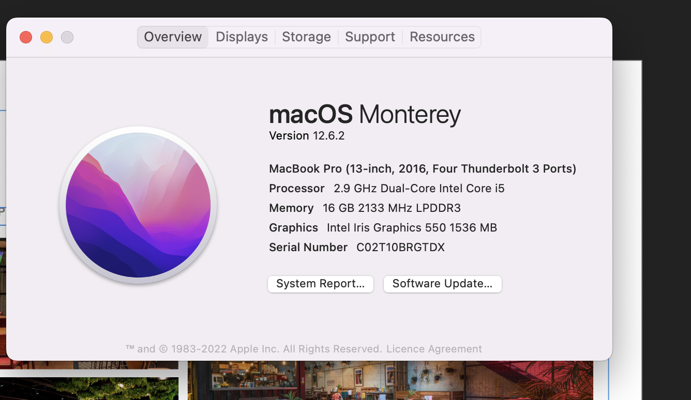Click the Serial Number label
This screenshot has height=400, width=691.
tap(308, 248)
